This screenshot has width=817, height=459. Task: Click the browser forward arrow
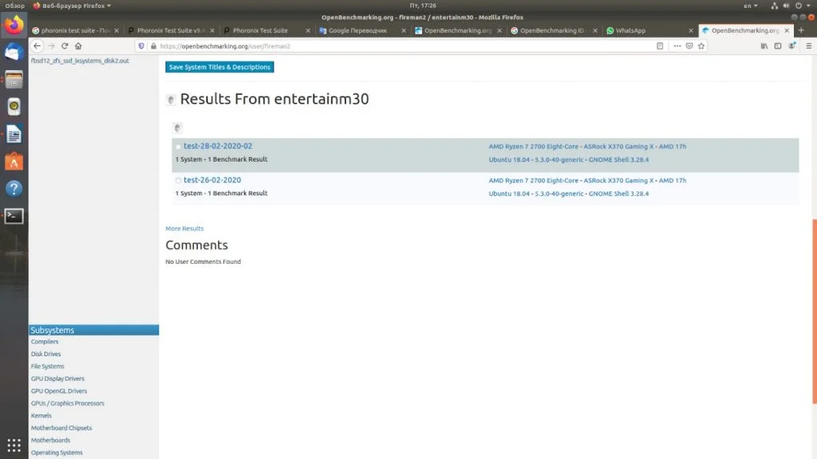[51, 45]
